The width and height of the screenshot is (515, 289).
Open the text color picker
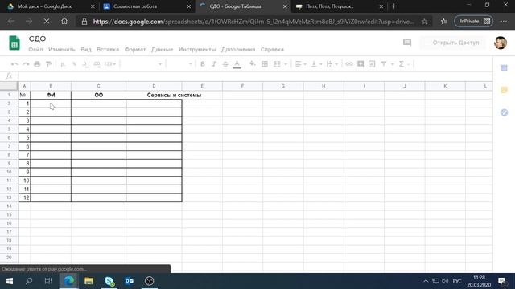(237, 64)
